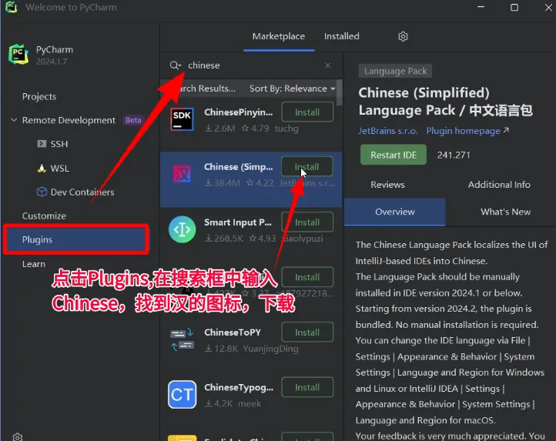Viewport: 556px width, 441px height.
Task: Open the Additional Info tab
Action: (499, 185)
